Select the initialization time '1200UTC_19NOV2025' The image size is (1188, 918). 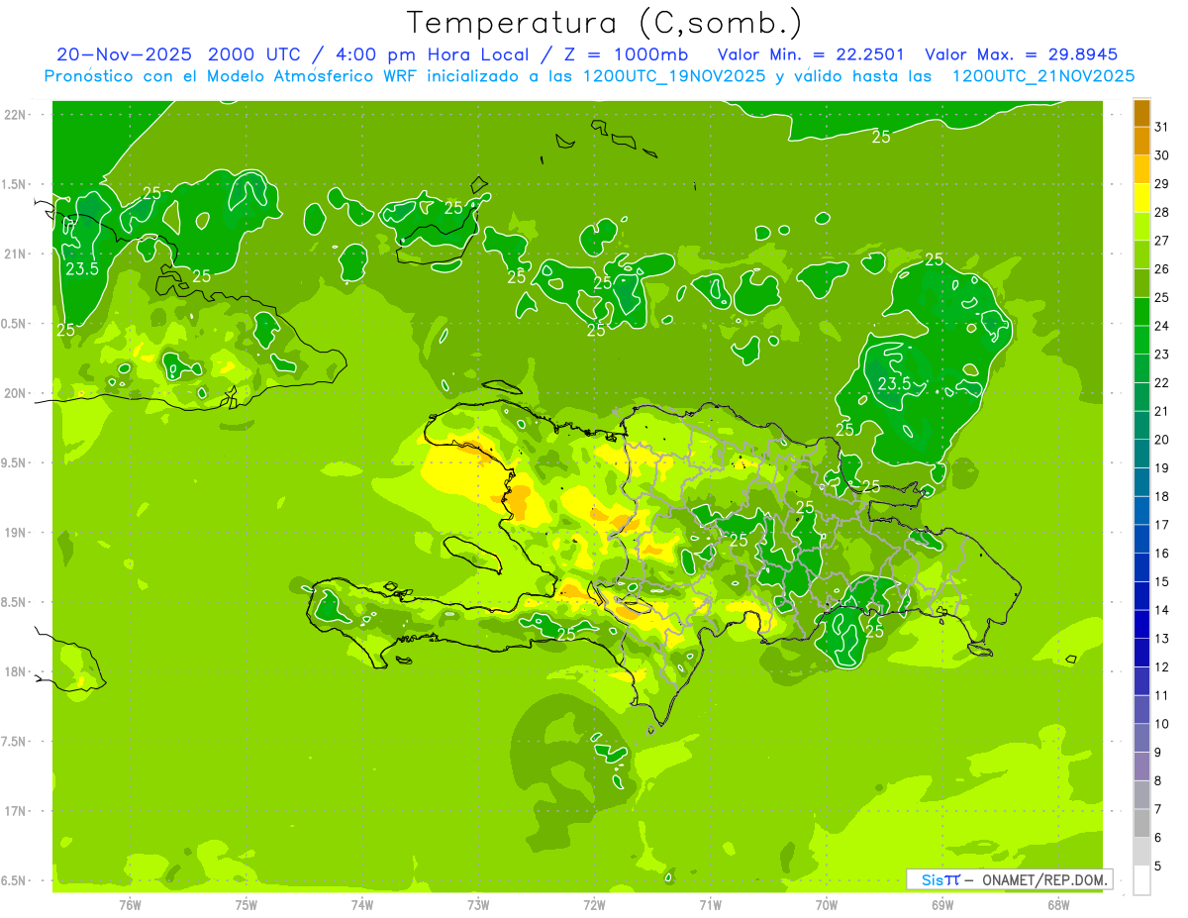click(671, 75)
